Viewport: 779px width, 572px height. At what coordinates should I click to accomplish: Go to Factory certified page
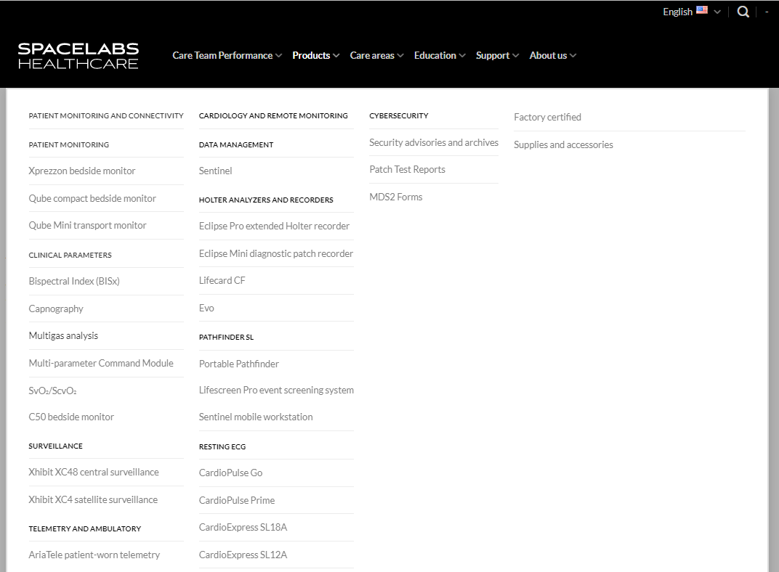pyautogui.click(x=547, y=117)
